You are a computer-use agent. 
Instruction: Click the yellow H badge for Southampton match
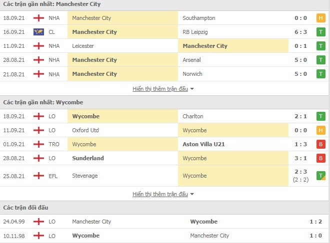(320, 18)
